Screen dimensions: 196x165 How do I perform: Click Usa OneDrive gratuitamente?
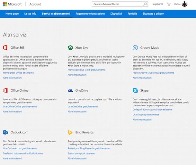pyautogui.click(x=83, y=107)
